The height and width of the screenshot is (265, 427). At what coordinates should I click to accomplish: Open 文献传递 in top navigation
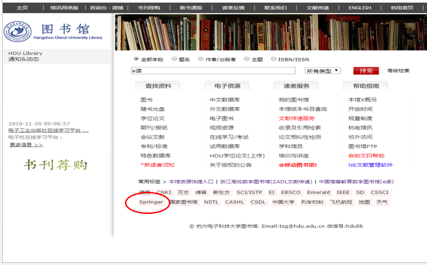(x=317, y=8)
